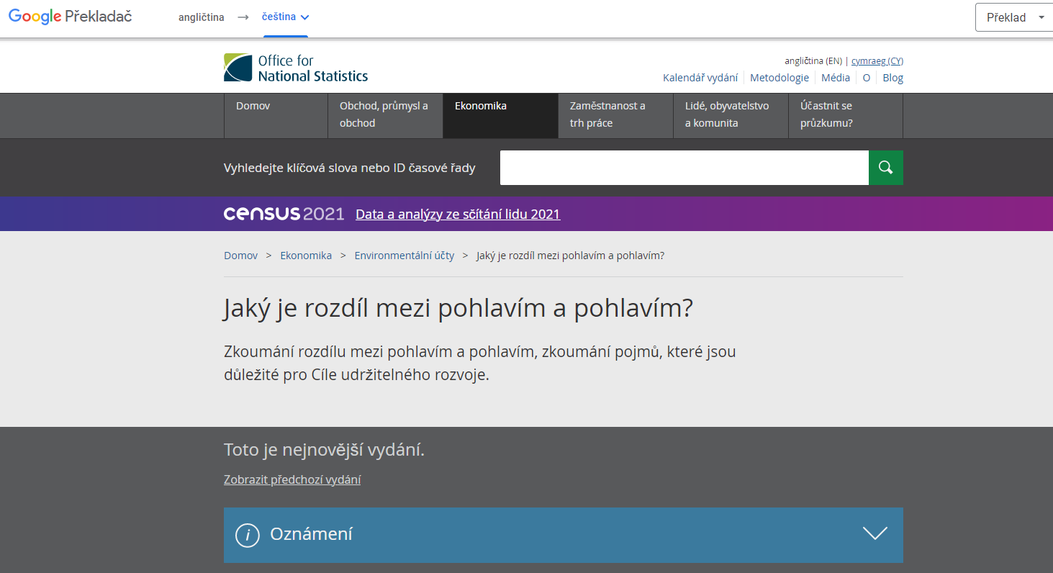
Task: Switch to cymraeg (CY) language link
Action: [877, 61]
